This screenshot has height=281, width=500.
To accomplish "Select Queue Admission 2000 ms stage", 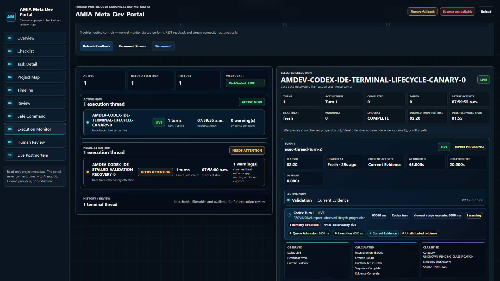I will coord(309,234).
